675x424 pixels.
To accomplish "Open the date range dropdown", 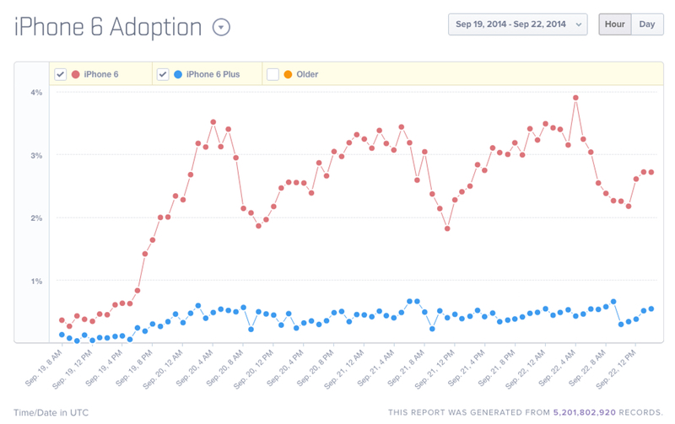I will tap(512, 24).
